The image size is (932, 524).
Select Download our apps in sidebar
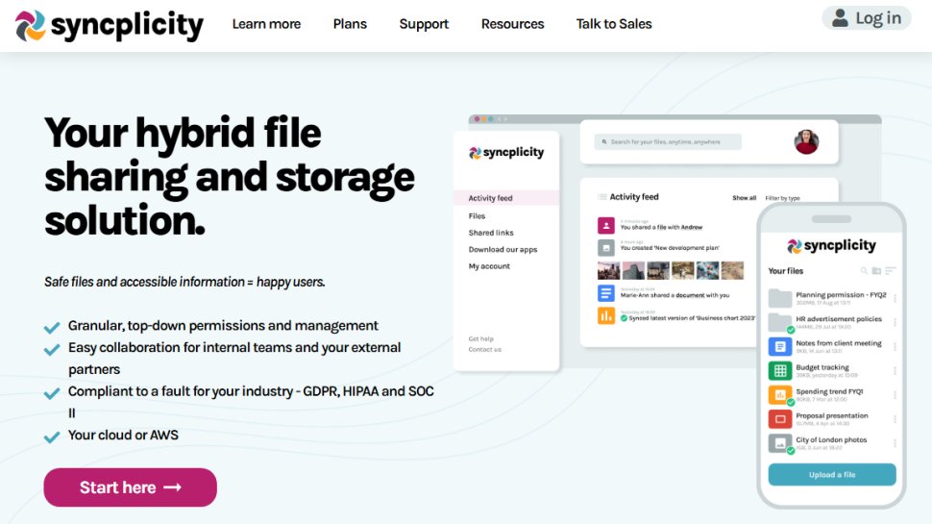pos(503,249)
